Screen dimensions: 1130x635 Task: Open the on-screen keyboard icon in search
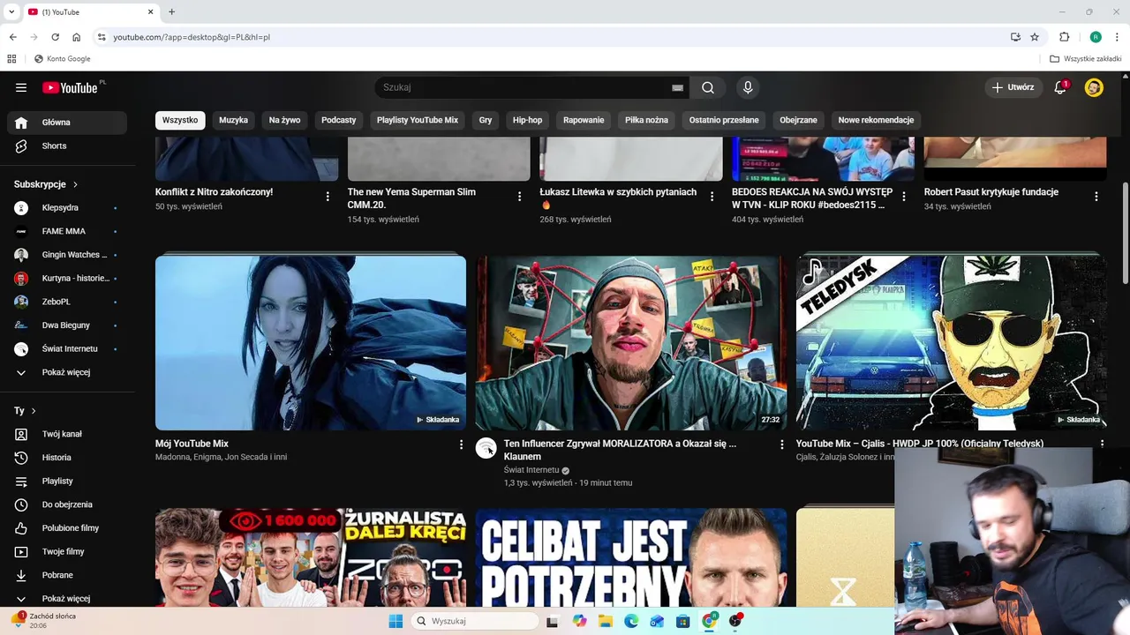tap(677, 87)
